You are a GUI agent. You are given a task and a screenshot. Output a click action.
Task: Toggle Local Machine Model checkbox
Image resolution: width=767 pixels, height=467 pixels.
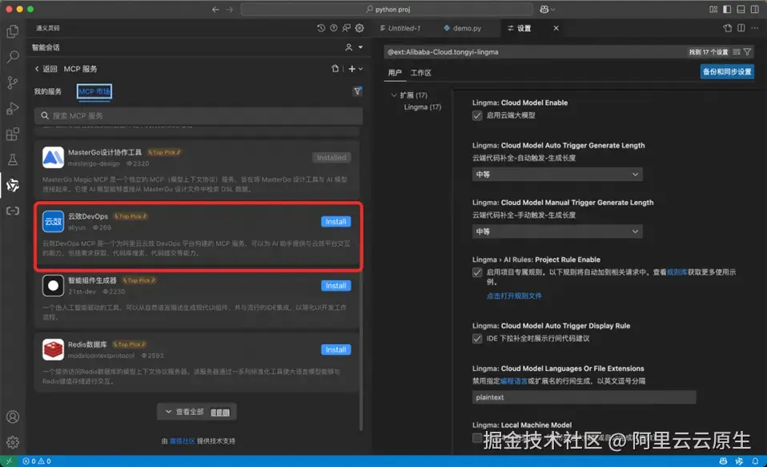tap(477, 437)
